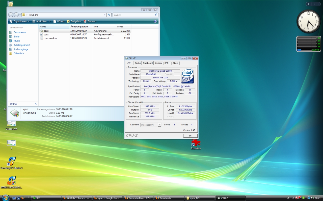Viewport: 323px width, 201px height.
Task: Click the Suchen search field
Action: [134, 15]
